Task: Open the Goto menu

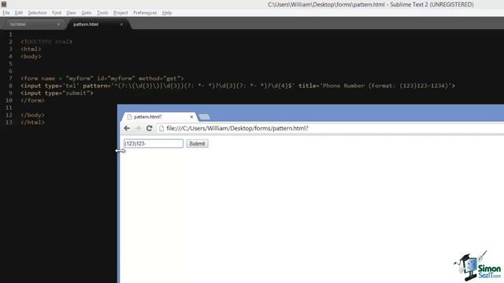Action: point(86,13)
